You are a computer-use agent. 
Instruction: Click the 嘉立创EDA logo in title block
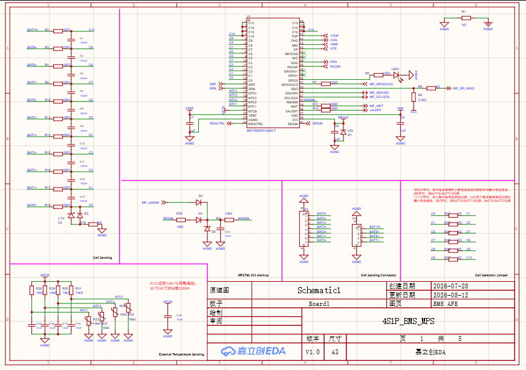pos(253,351)
